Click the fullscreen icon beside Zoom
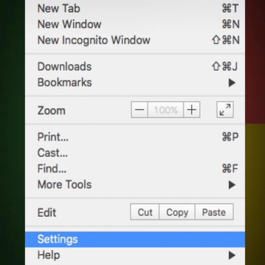 225,109
